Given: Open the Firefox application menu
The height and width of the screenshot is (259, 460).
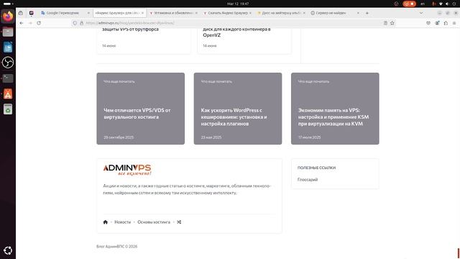Looking at the screenshot, I should coord(454,23).
